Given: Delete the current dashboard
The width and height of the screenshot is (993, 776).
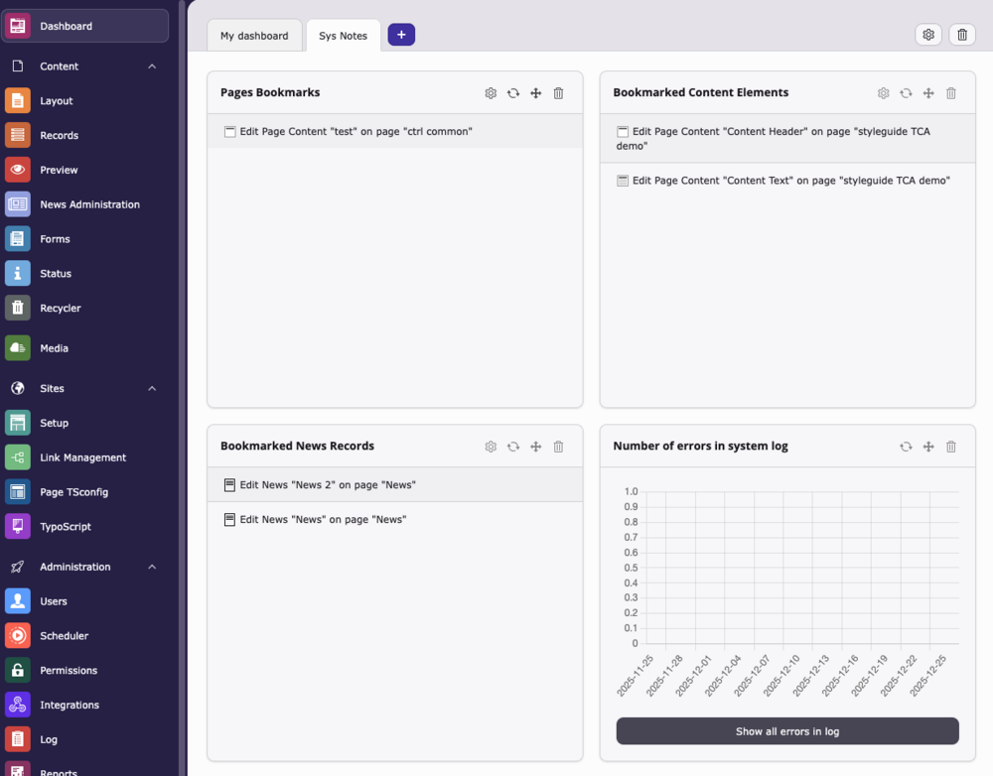Looking at the screenshot, I should (x=962, y=35).
